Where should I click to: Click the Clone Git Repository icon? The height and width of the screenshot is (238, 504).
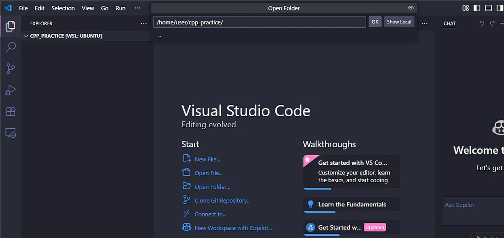pos(186,200)
